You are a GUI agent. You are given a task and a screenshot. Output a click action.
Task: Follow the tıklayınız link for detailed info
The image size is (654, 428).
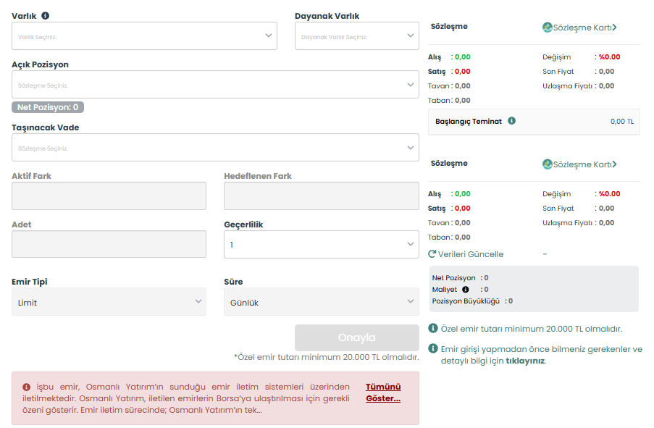pyautogui.click(x=525, y=361)
